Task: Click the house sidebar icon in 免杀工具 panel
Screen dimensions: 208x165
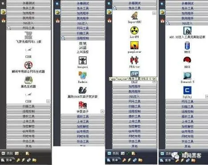Action: (109, 20)
